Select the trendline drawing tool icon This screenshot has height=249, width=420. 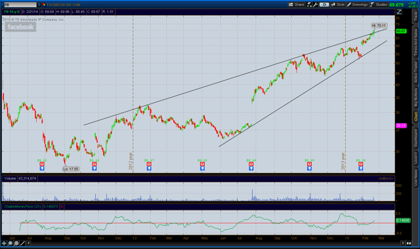(x=22, y=243)
